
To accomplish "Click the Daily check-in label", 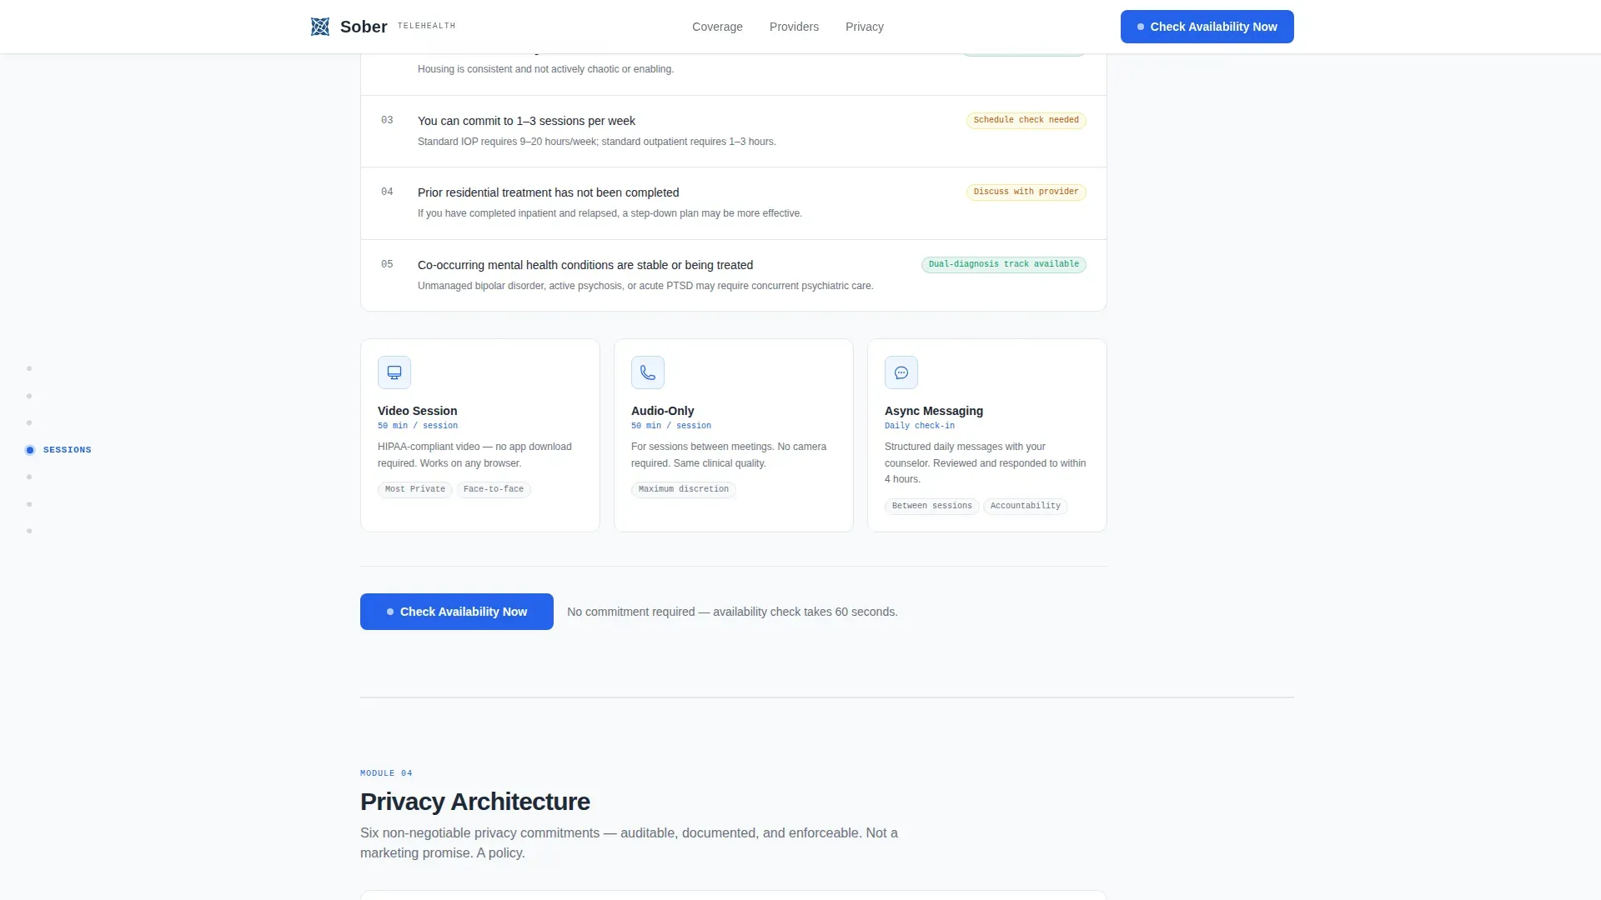I will (920, 426).
